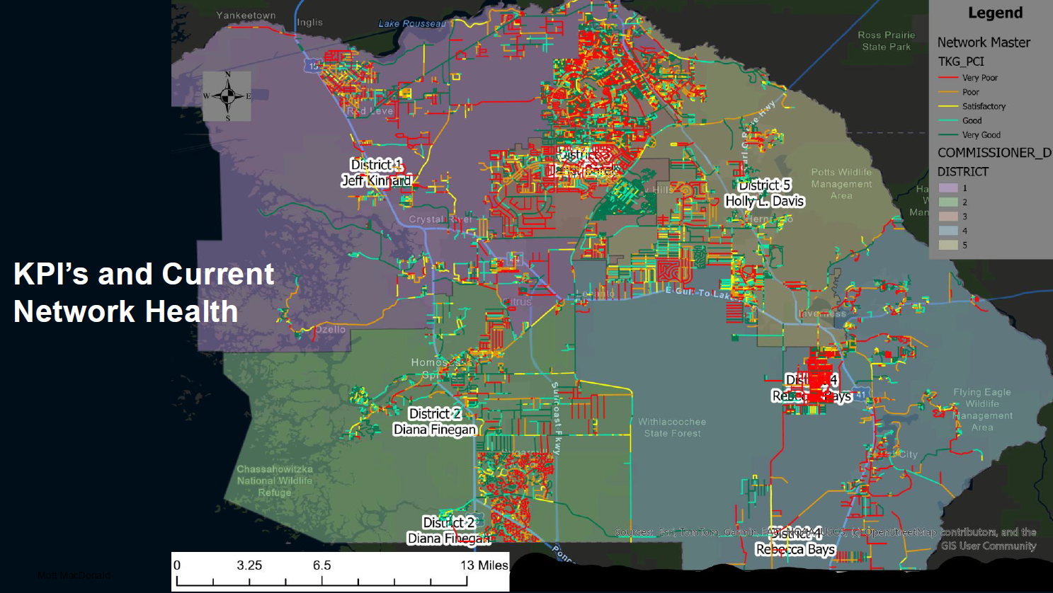Click the highway 41 shield marker
This screenshot has width=1053, height=593.
click(861, 394)
